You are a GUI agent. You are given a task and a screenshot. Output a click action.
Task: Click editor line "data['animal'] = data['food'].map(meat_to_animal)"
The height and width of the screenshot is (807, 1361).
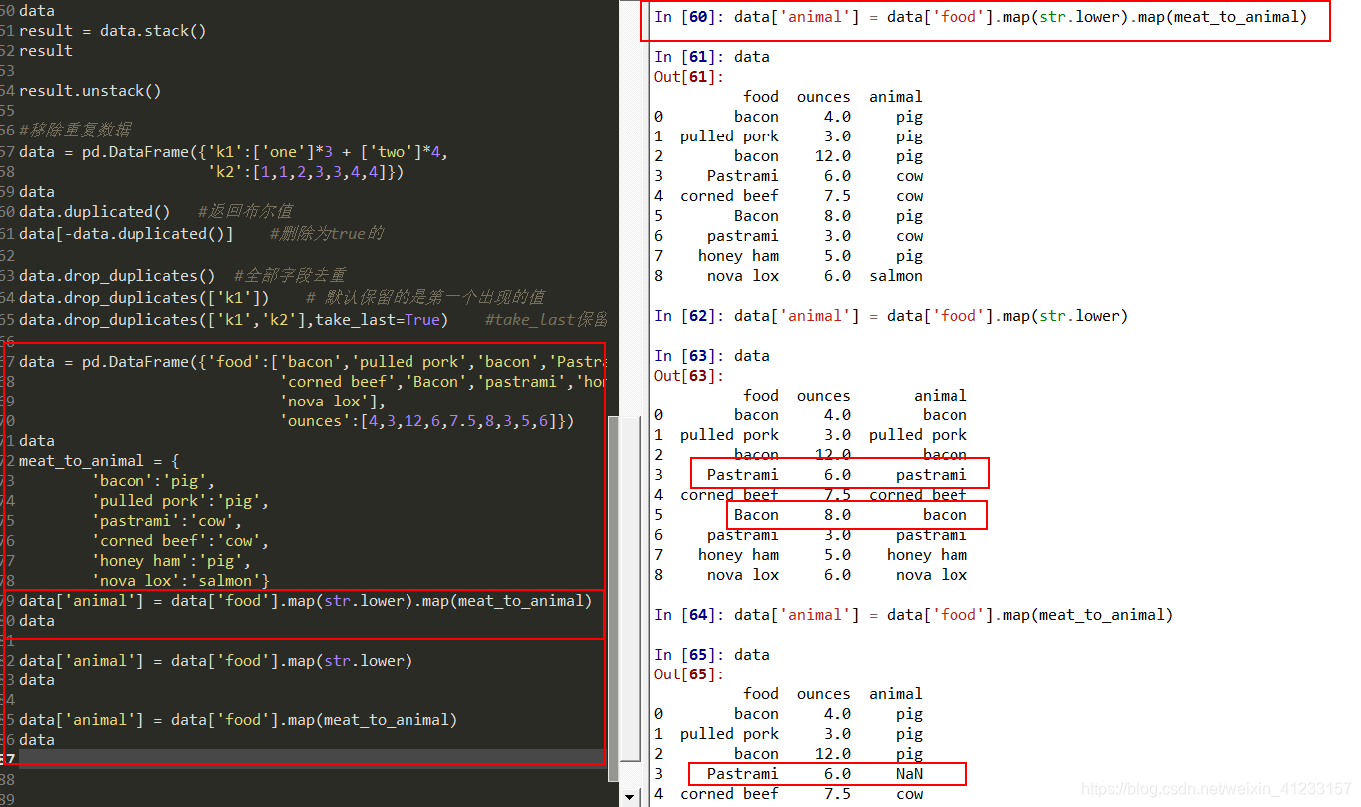tap(237, 719)
